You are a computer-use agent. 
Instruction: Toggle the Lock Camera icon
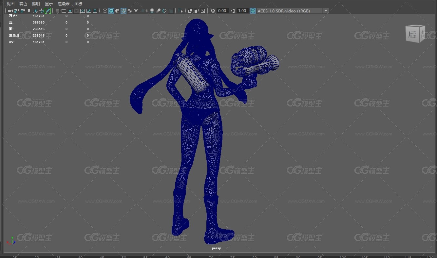(x=16, y=11)
